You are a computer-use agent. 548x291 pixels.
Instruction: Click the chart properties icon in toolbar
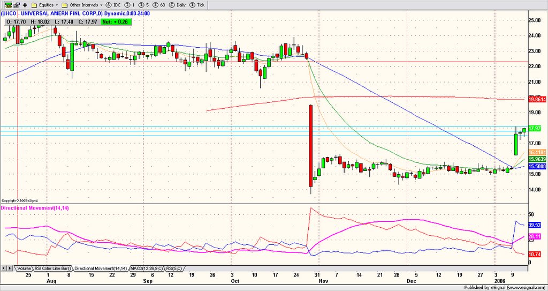tap(17, 5)
